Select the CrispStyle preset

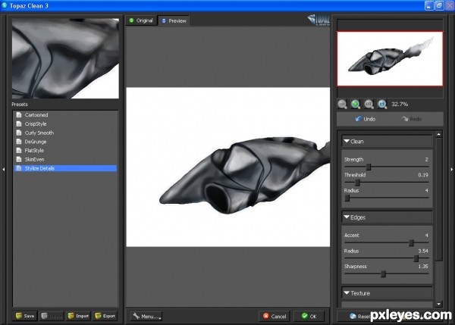[x=65, y=123]
